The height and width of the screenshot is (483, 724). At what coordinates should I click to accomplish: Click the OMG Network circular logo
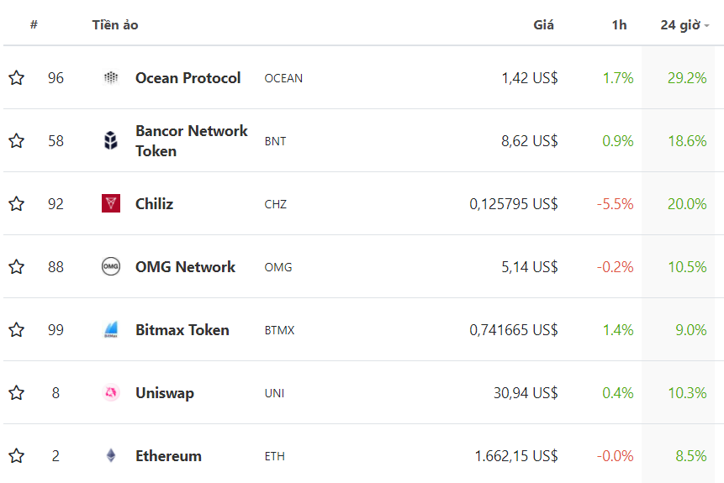111,266
